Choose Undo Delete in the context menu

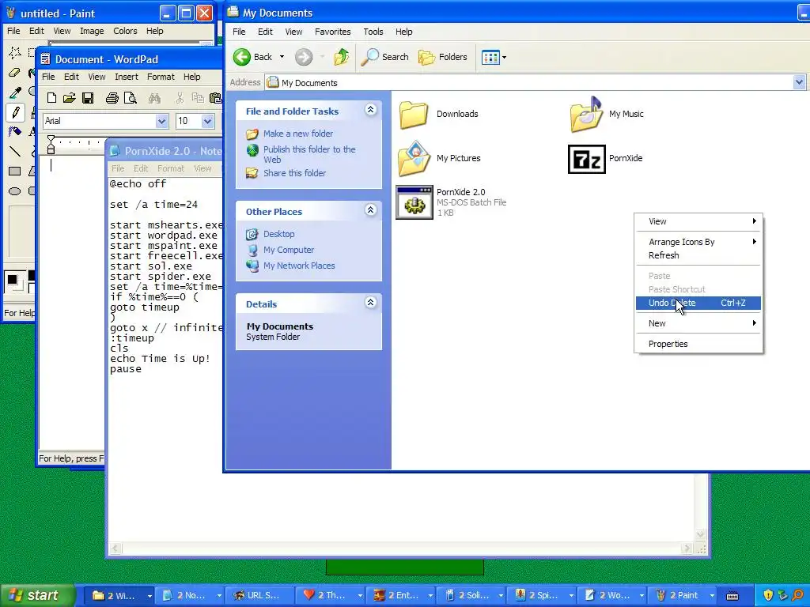click(x=698, y=303)
